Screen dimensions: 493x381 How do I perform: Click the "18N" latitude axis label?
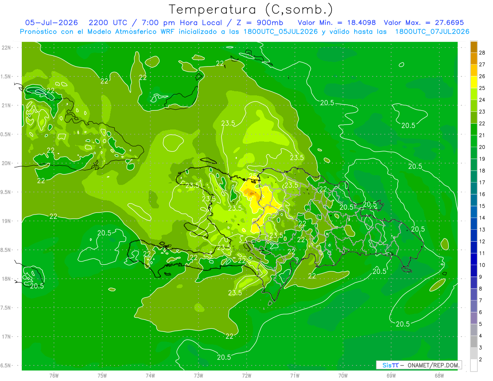[6, 279]
